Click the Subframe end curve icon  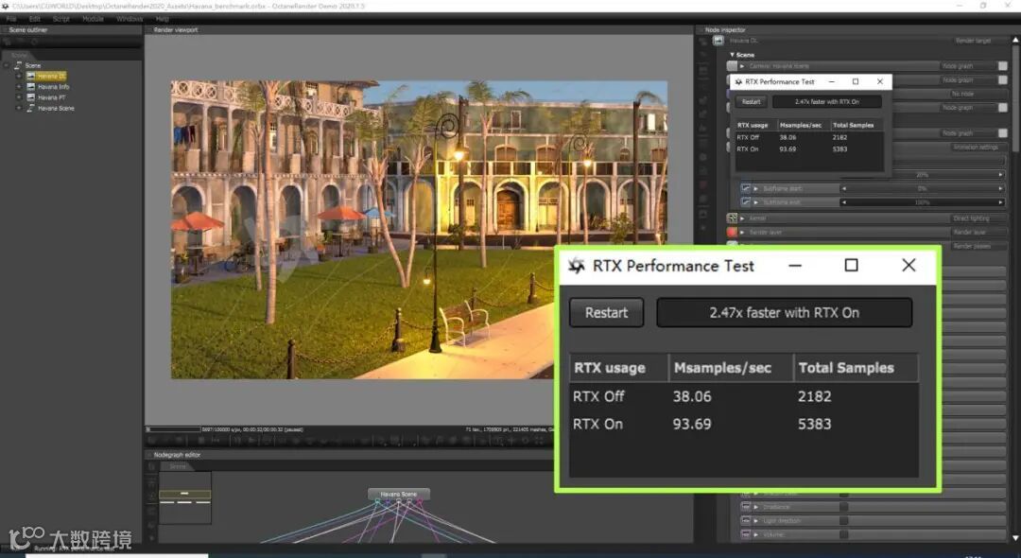pos(746,202)
